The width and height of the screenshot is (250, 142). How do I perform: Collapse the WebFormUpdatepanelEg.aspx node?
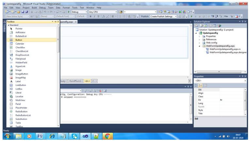point(199,46)
